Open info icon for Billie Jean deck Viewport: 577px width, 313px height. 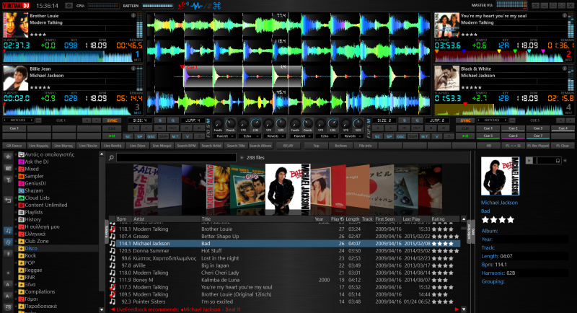(133, 69)
